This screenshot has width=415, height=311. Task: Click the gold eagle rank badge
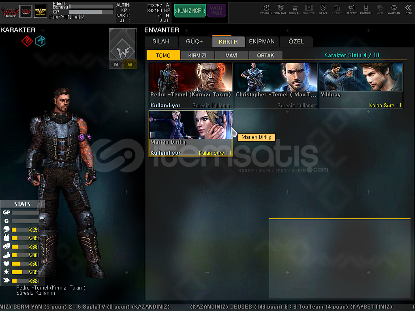tap(41, 12)
